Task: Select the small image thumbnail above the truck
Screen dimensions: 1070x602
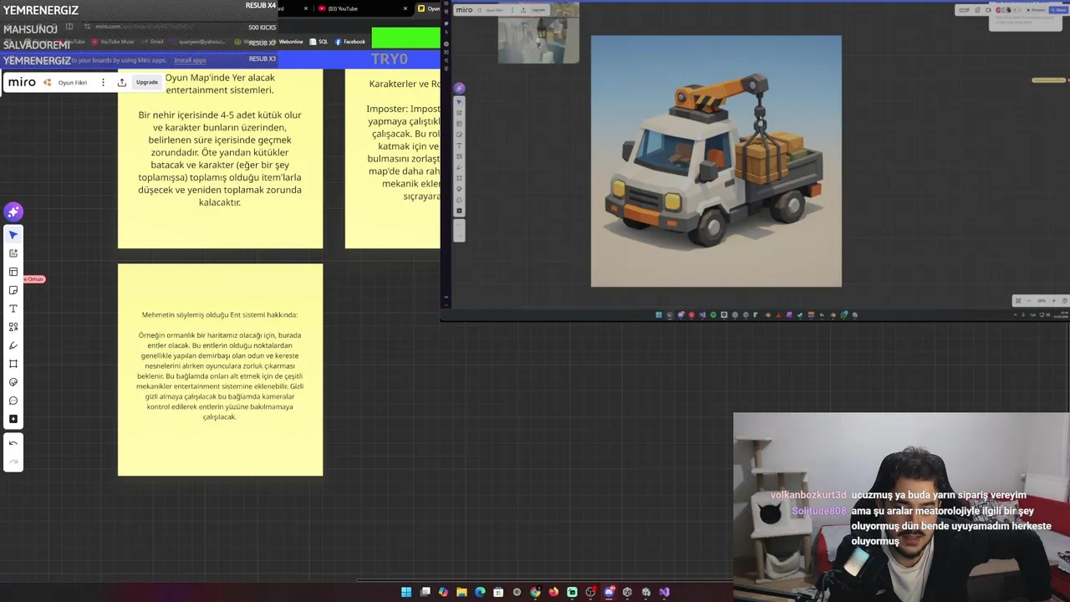Action: (538, 39)
